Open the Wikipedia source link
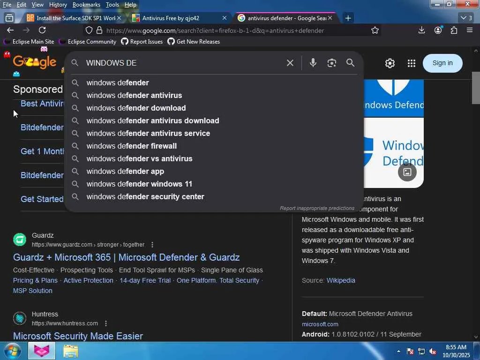480x360 pixels. pos(341,280)
